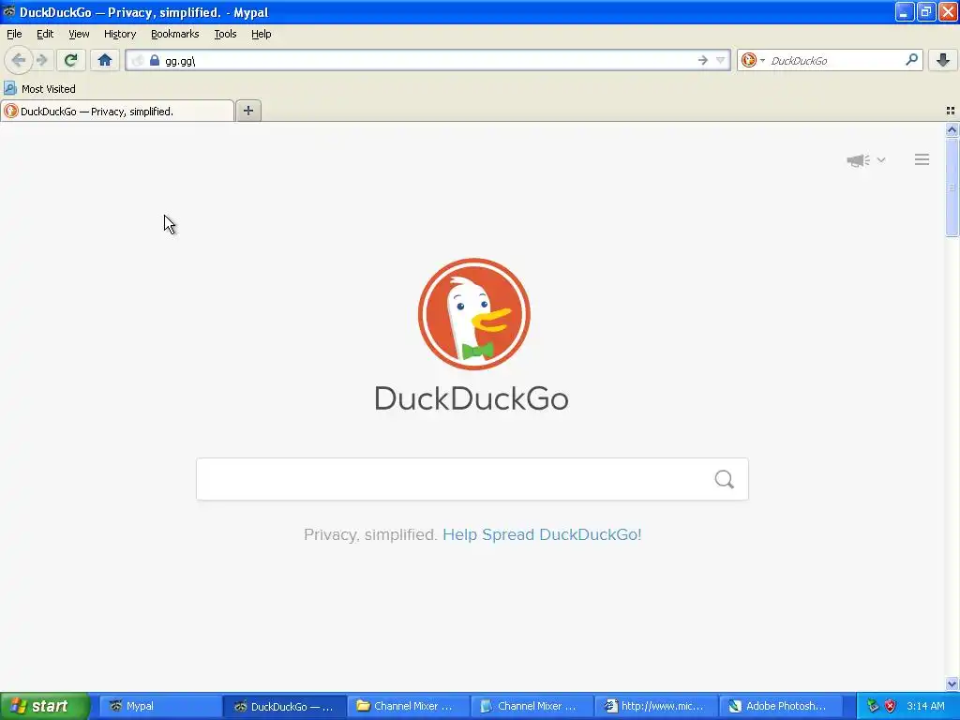
Task: Click the 3:14 AM clock
Action: 925,706
